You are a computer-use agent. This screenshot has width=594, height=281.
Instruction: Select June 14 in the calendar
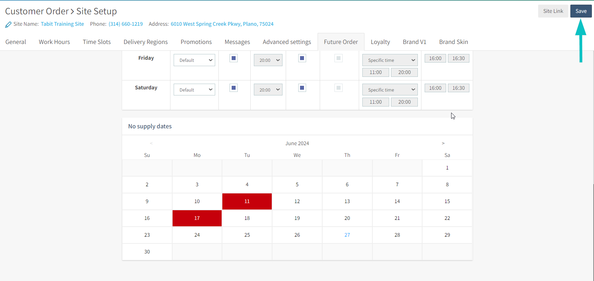(x=397, y=201)
